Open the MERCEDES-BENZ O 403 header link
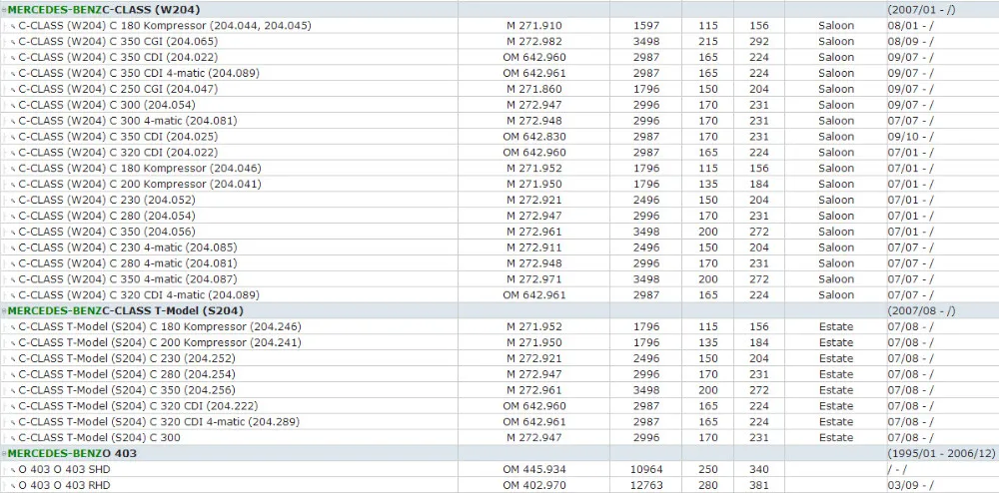Image resolution: width=999 pixels, height=493 pixels. coord(72,453)
